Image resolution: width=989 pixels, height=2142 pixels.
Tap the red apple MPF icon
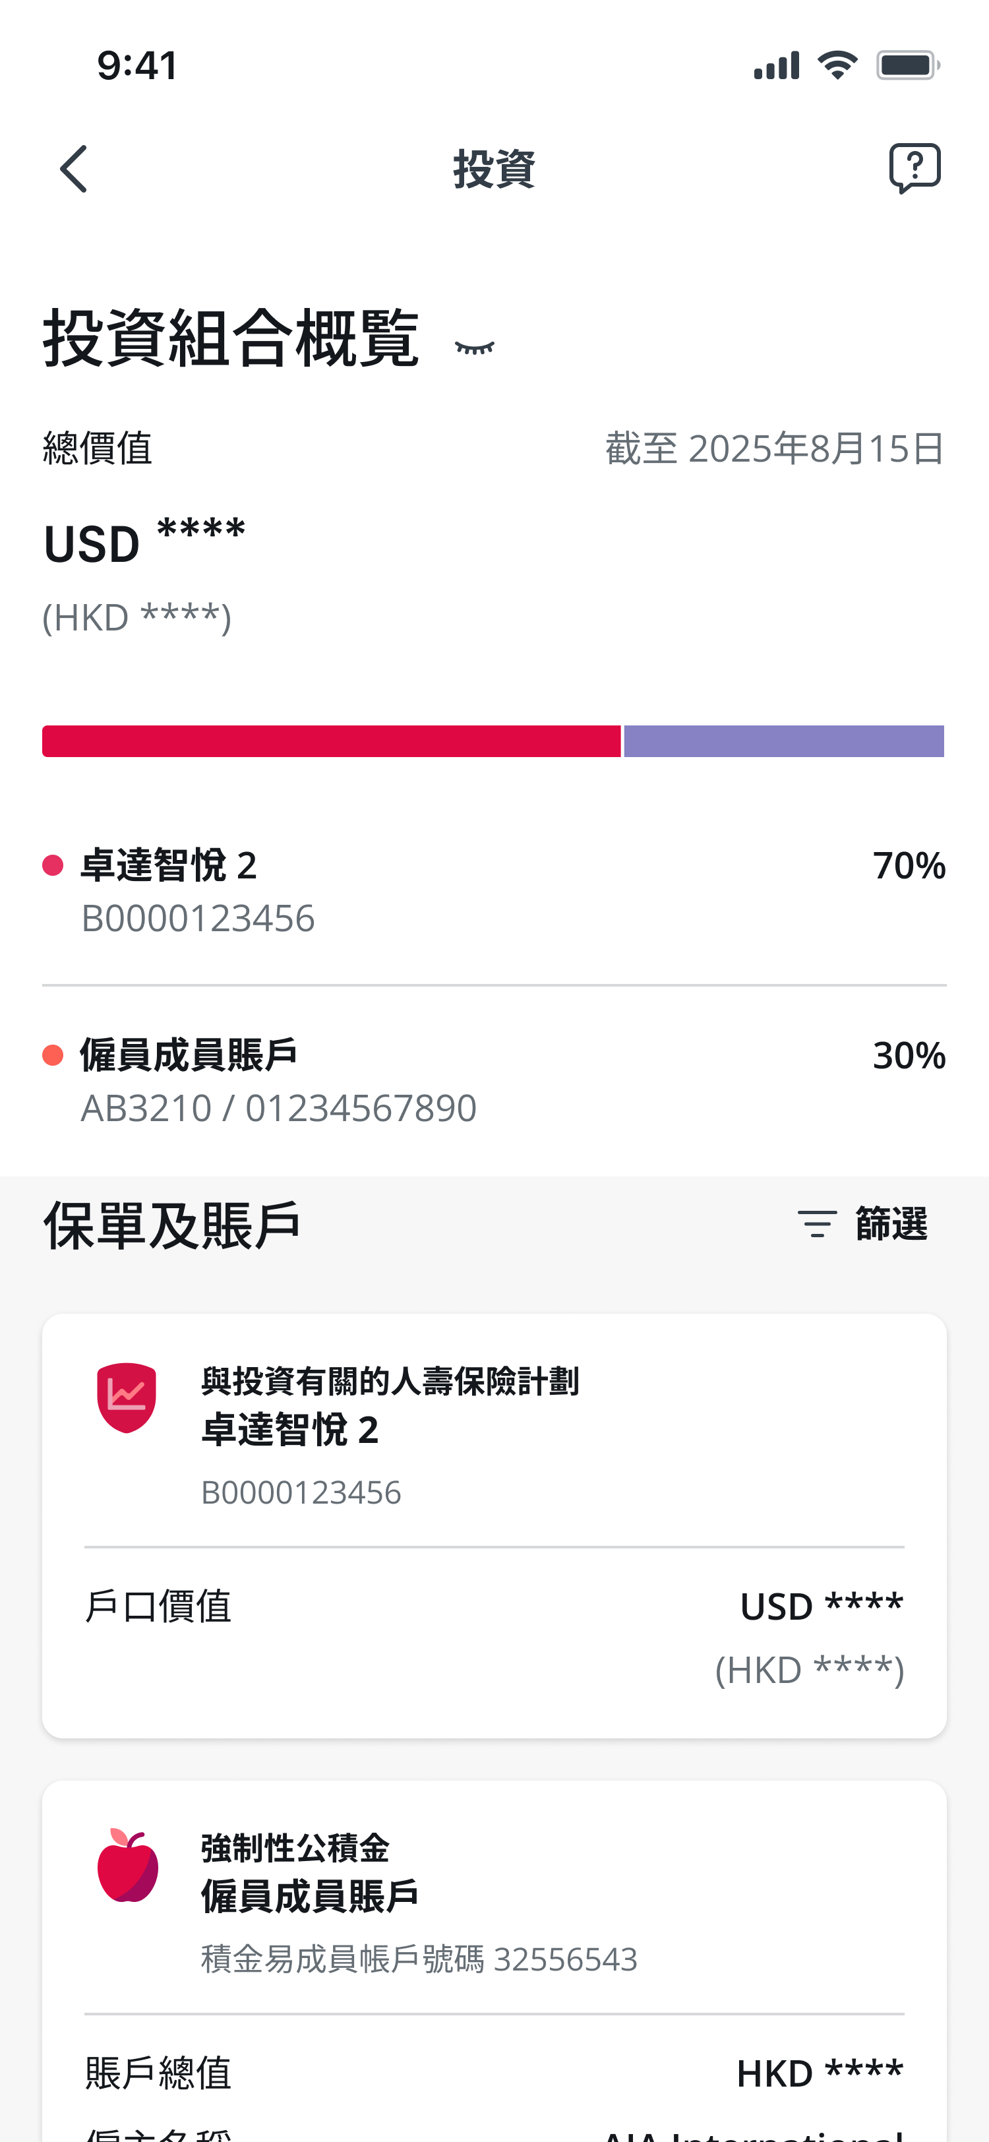pyautogui.click(x=127, y=1866)
